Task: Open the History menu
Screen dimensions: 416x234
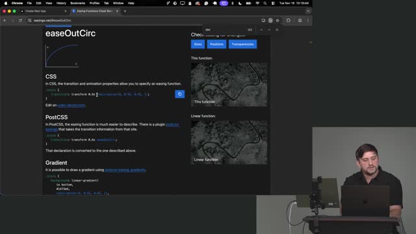Action: pyautogui.click(x=61, y=3)
